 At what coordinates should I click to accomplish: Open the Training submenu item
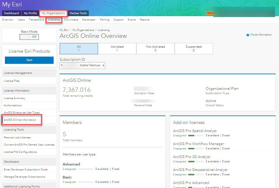[104, 20]
